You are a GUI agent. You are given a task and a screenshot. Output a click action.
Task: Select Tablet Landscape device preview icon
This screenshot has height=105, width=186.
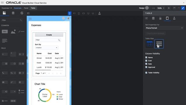[84, 13]
